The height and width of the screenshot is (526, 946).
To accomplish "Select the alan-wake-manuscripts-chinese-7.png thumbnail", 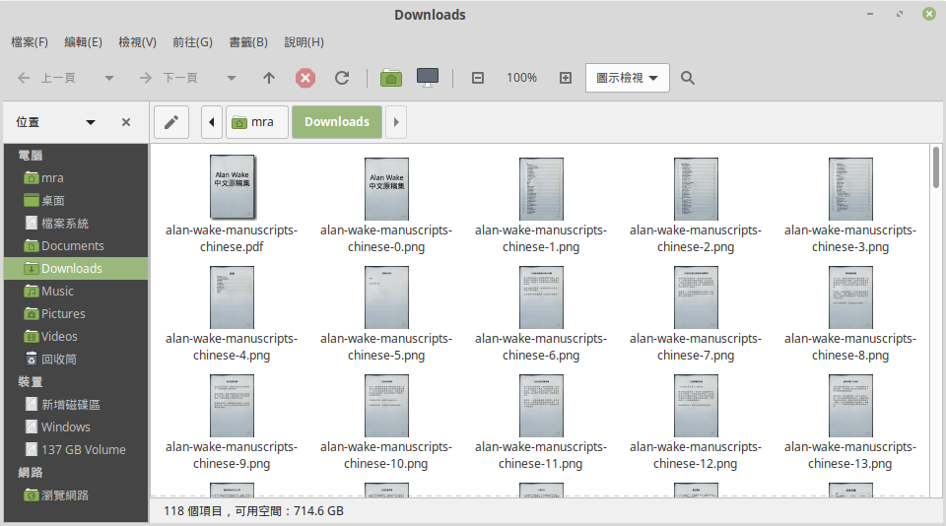I will tap(696, 297).
